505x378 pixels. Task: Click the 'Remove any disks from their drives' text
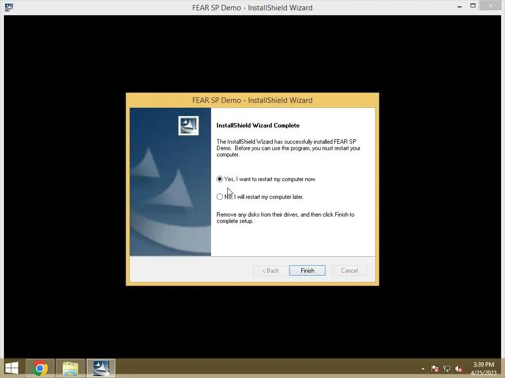pyautogui.click(x=286, y=218)
